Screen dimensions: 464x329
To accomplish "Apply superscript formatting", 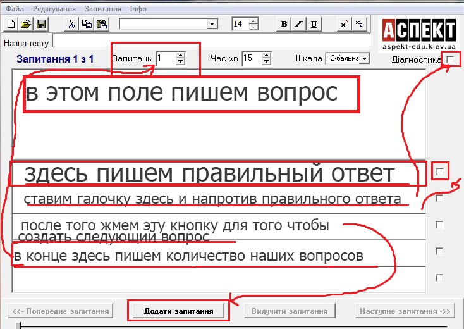I will (x=345, y=24).
